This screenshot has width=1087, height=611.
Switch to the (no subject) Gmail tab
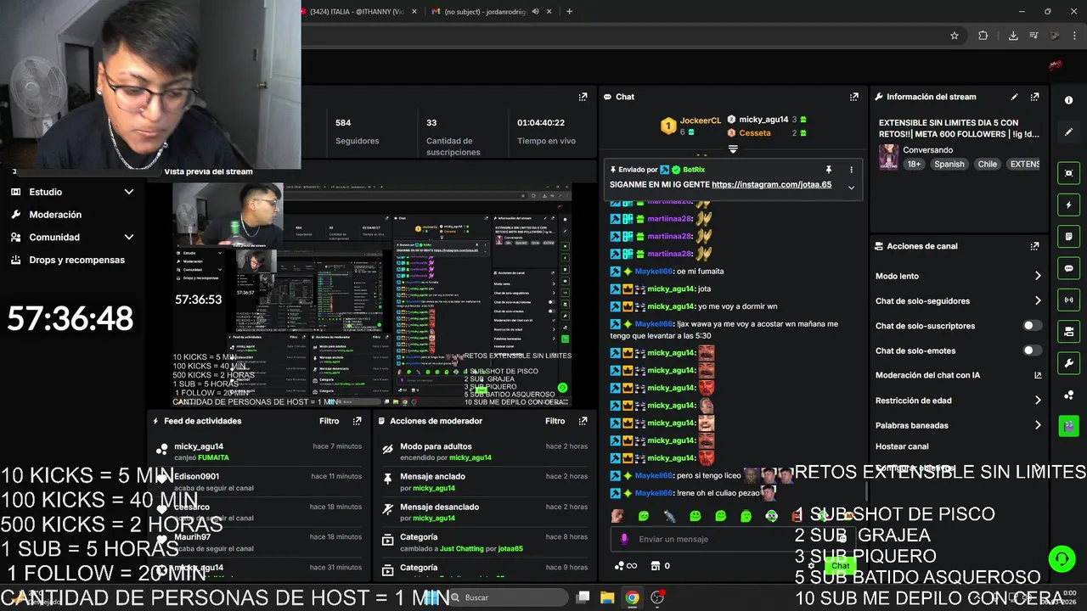(491, 12)
